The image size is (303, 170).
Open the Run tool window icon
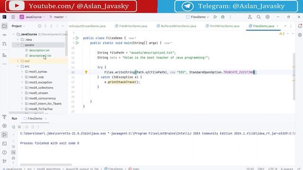pyautogui.click(x=4, y=135)
